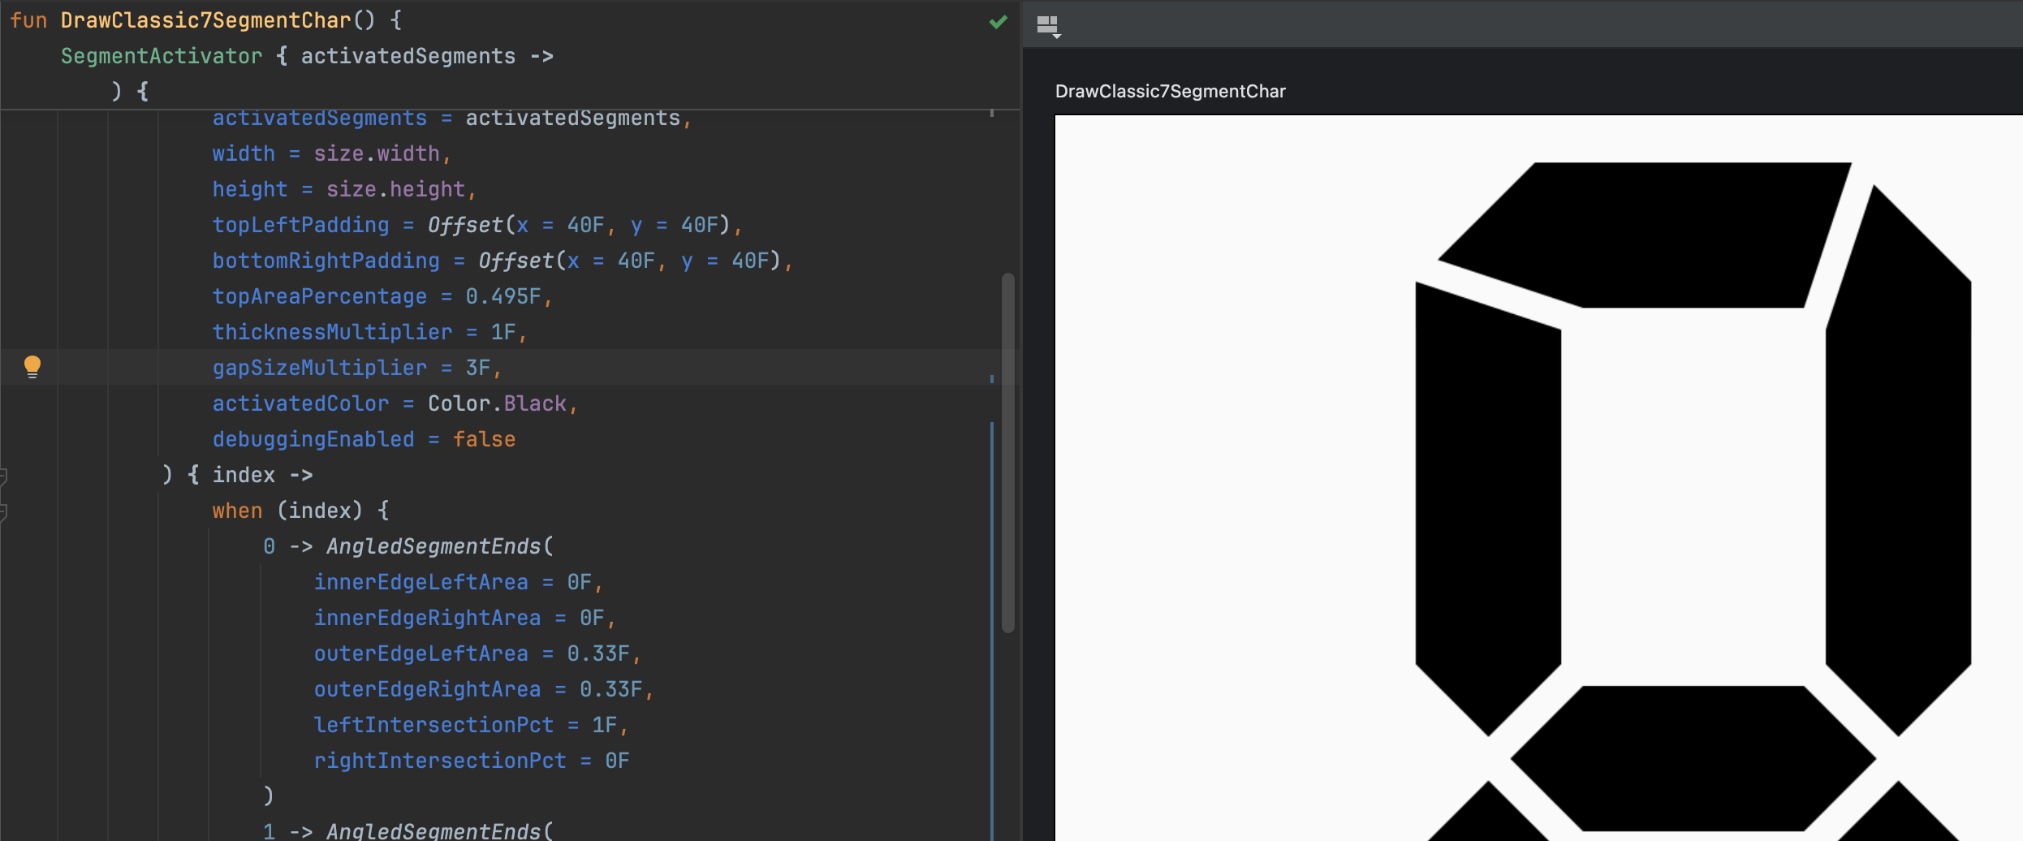This screenshot has height=841, width=2023.
Task: Click the fold marker beside 'index ->' line
Action: pyautogui.click(x=3, y=476)
